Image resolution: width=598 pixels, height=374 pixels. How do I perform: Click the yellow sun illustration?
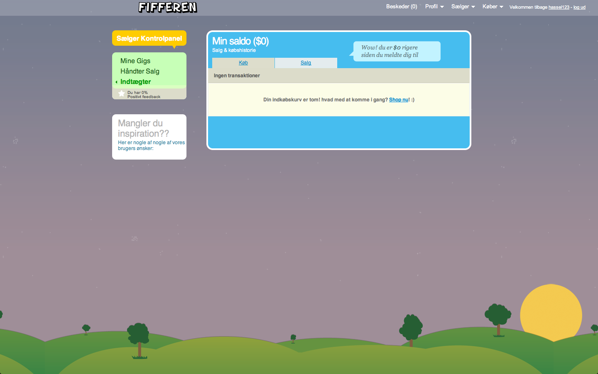pos(551,312)
